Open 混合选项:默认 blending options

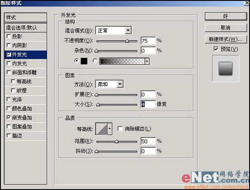click(x=25, y=28)
